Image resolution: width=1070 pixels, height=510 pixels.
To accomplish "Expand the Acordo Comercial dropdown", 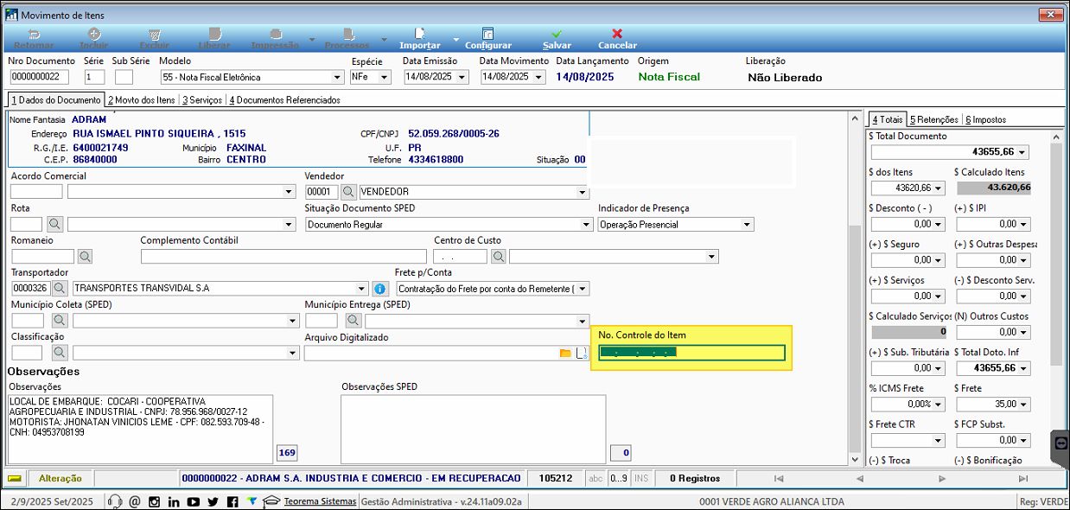I will tap(289, 192).
